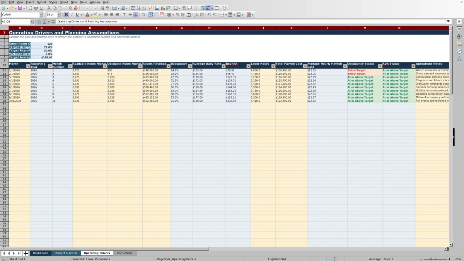Open the font size dropdown
The height and width of the screenshot is (261, 464).
pos(59,15)
